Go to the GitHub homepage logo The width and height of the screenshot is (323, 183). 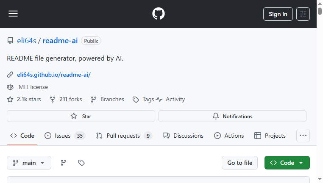click(x=159, y=14)
